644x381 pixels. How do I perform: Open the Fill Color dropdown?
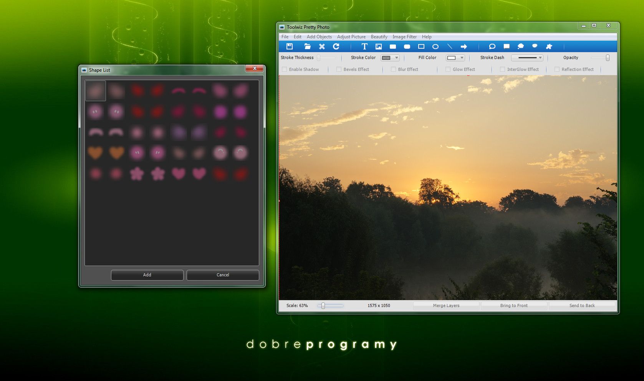point(455,58)
